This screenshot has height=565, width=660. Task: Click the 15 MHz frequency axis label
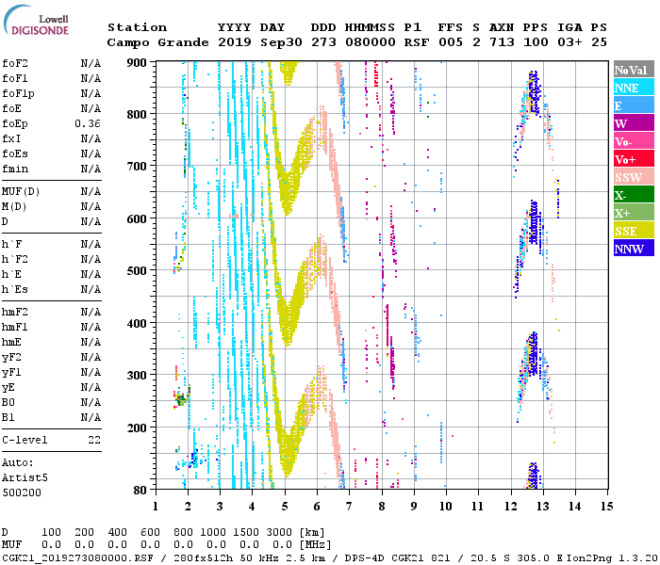[607, 507]
